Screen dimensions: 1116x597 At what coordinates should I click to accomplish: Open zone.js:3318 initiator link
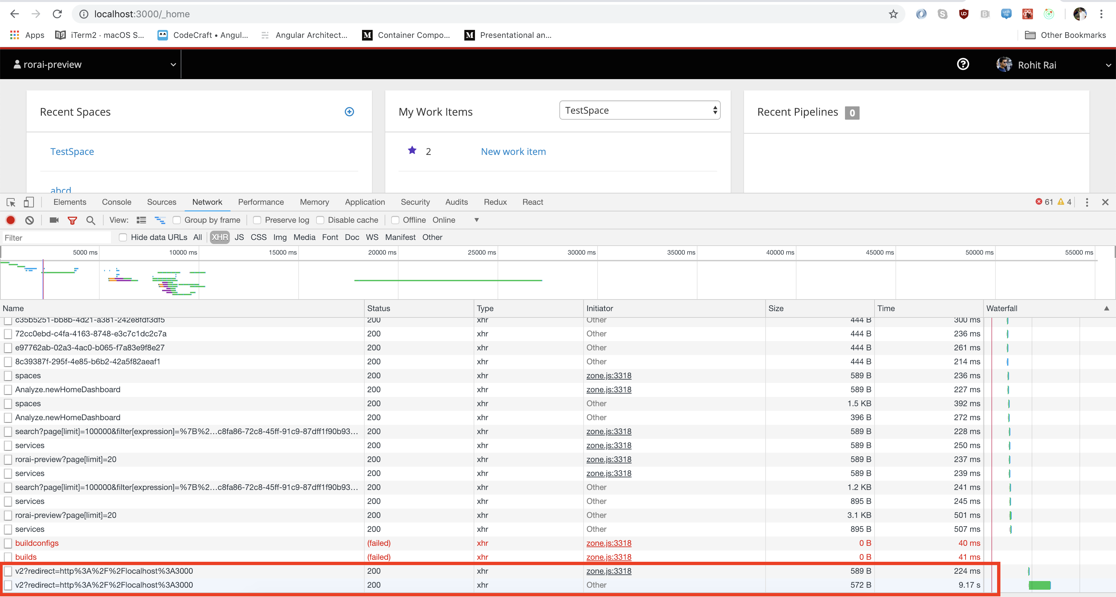[609, 376]
